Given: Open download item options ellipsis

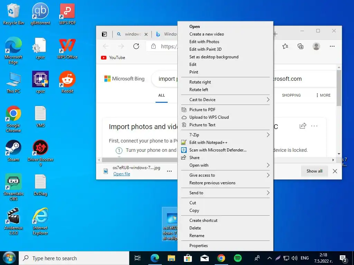Looking at the screenshot, I should [x=169, y=171].
